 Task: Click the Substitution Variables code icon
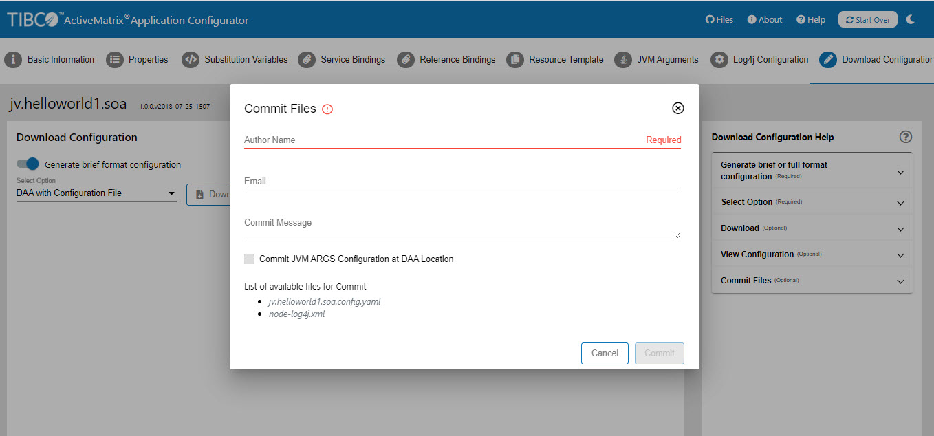pyautogui.click(x=191, y=60)
